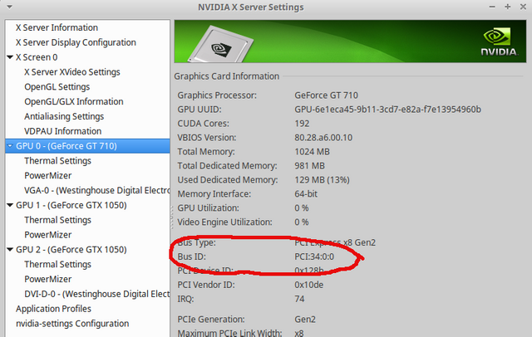Go to OpenGL Settings page
Image resolution: width=532 pixels, height=337 pixels.
(x=57, y=87)
